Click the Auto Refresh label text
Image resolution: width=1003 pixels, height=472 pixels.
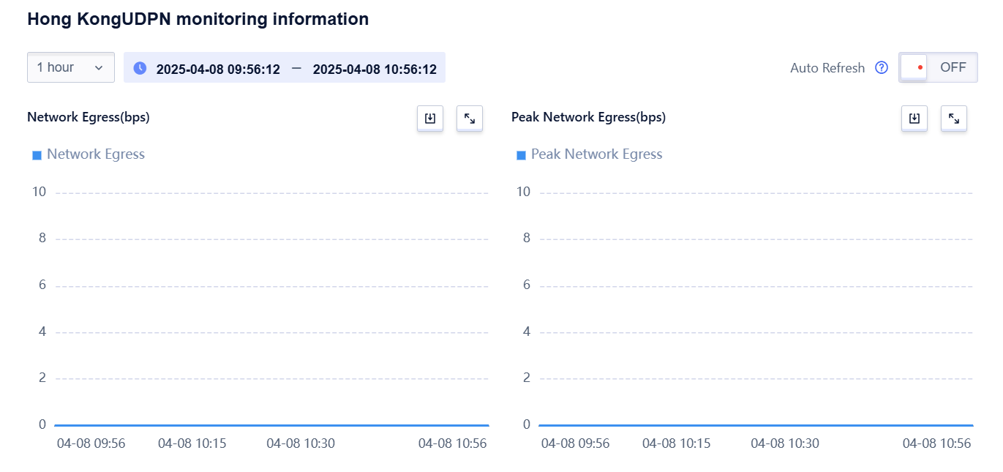pyautogui.click(x=827, y=68)
